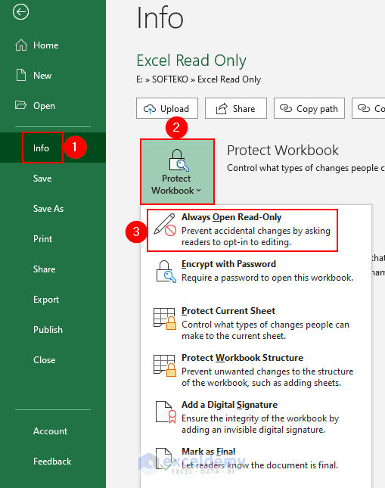
Task: Click the Copy path link icon
Action: pyautogui.click(x=286, y=108)
